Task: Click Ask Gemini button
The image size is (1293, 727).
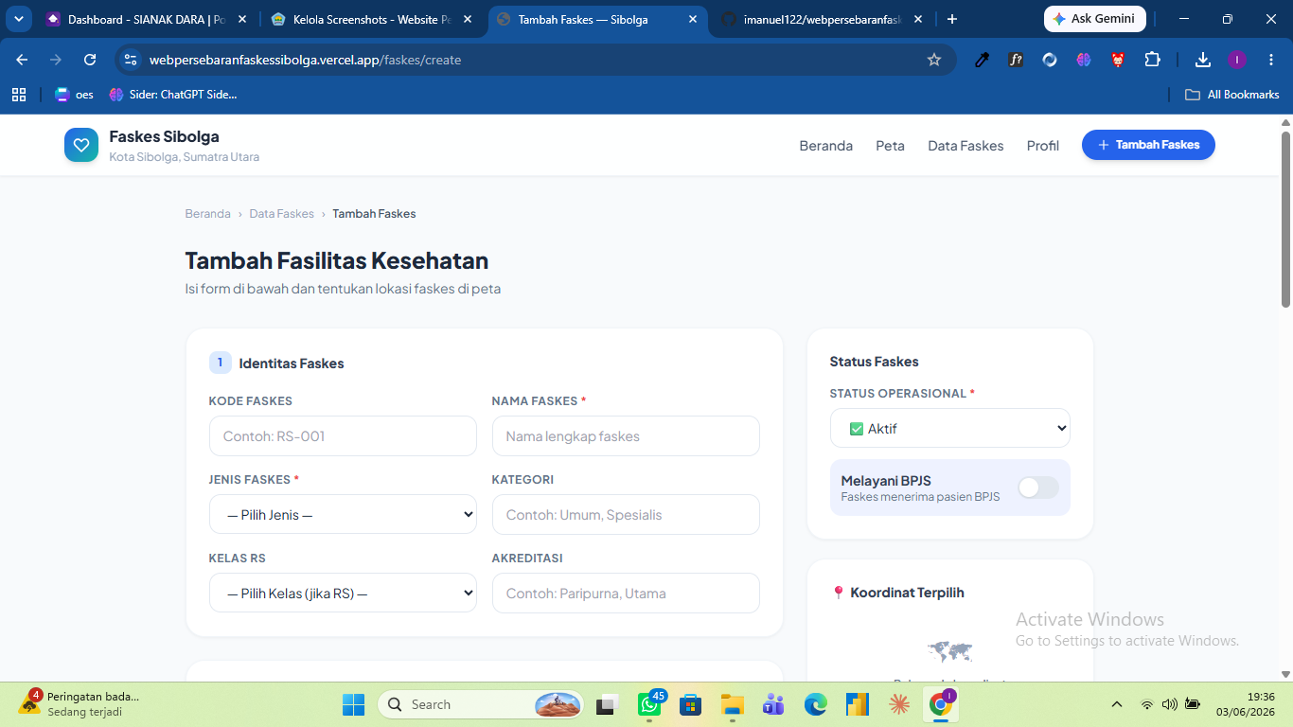Action: 1094,19
